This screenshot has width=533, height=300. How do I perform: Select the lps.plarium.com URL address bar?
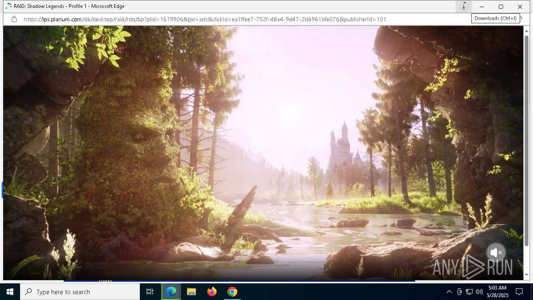coord(205,19)
